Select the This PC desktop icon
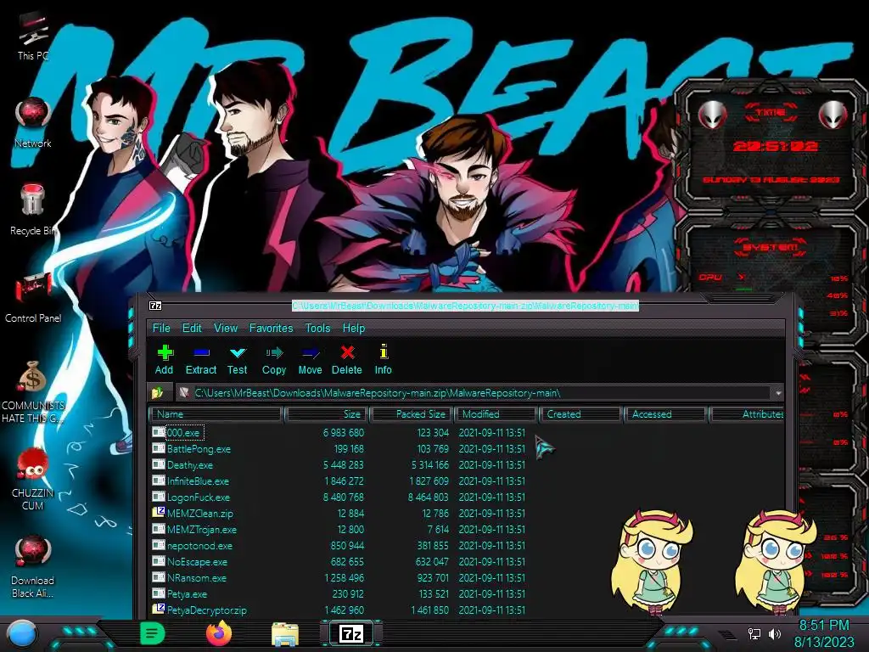 (33, 37)
